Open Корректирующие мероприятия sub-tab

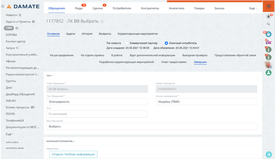coord(137,34)
